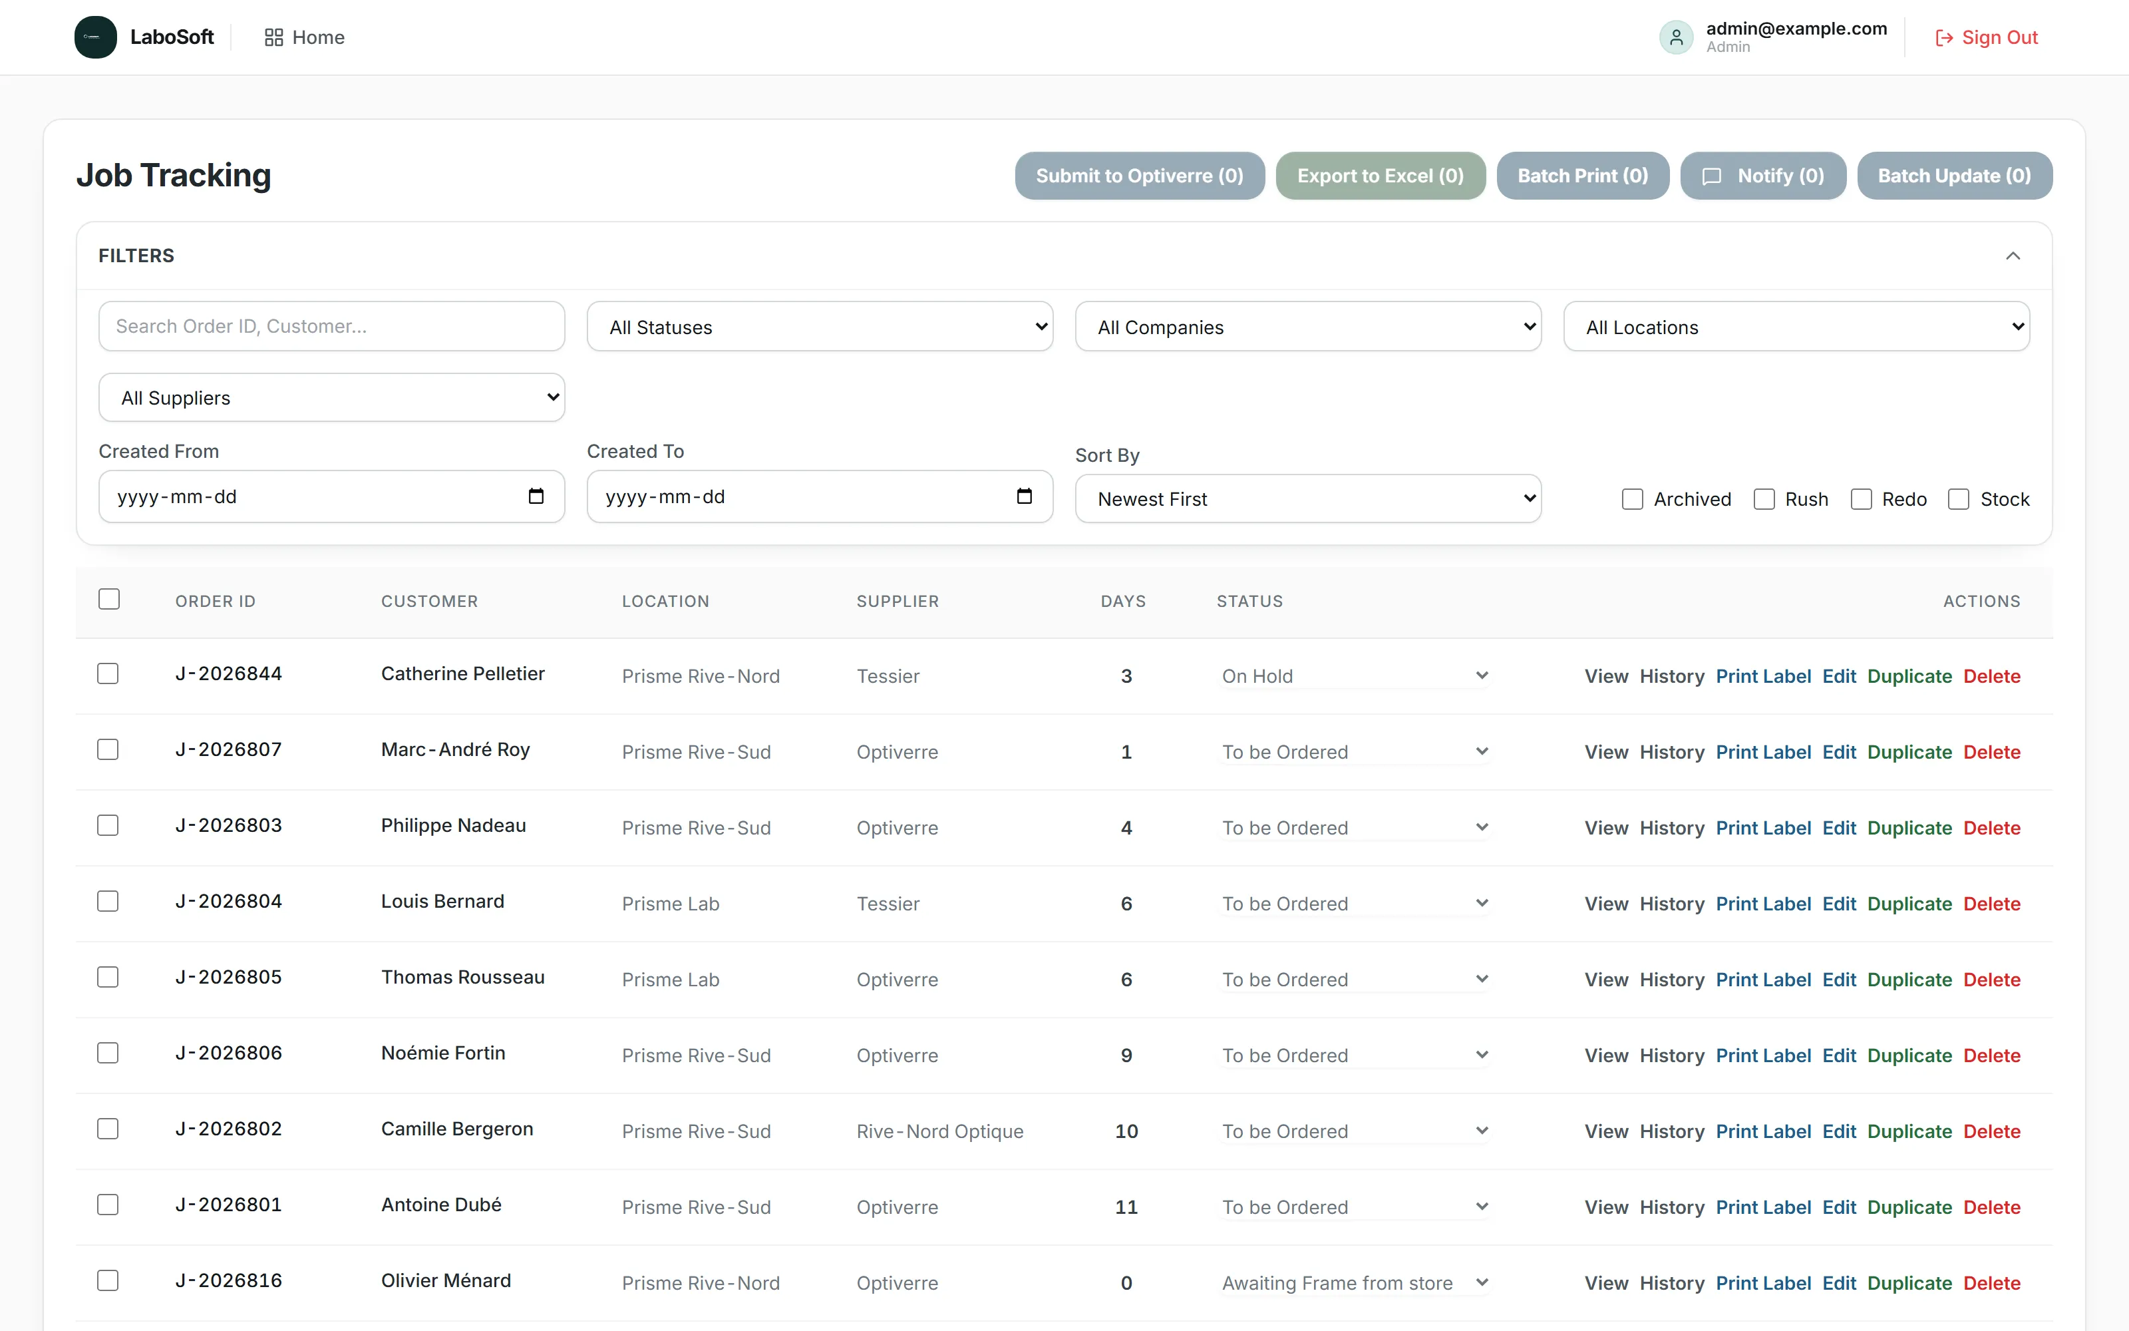Image resolution: width=2129 pixels, height=1331 pixels.
Task: Click the Created From date field
Action: click(x=332, y=496)
